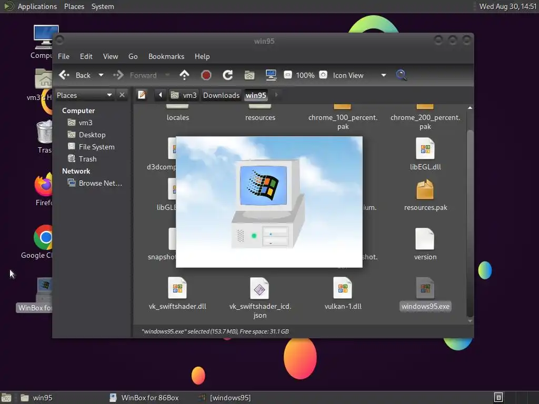The height and width of the screenshot is (404, 539).
Task: Reload the current folder view
Action: click(x=227, y=75)
